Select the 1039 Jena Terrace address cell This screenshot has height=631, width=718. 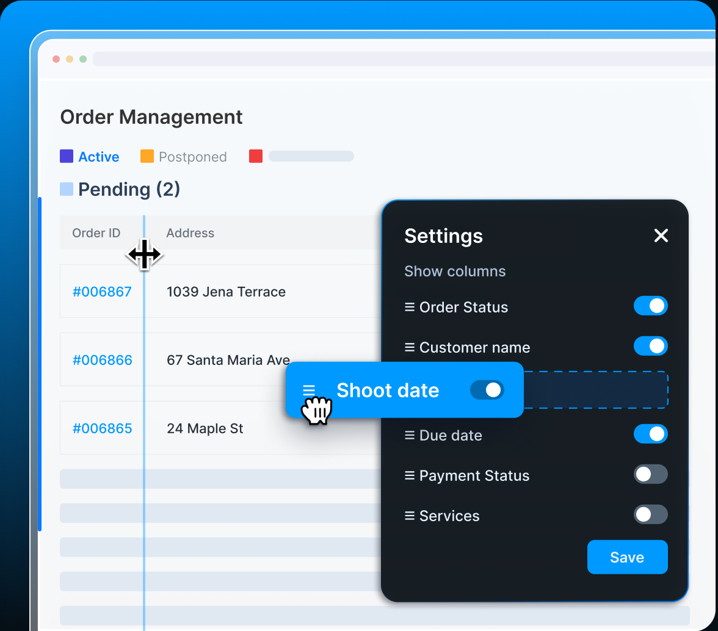tap(226, 292)
